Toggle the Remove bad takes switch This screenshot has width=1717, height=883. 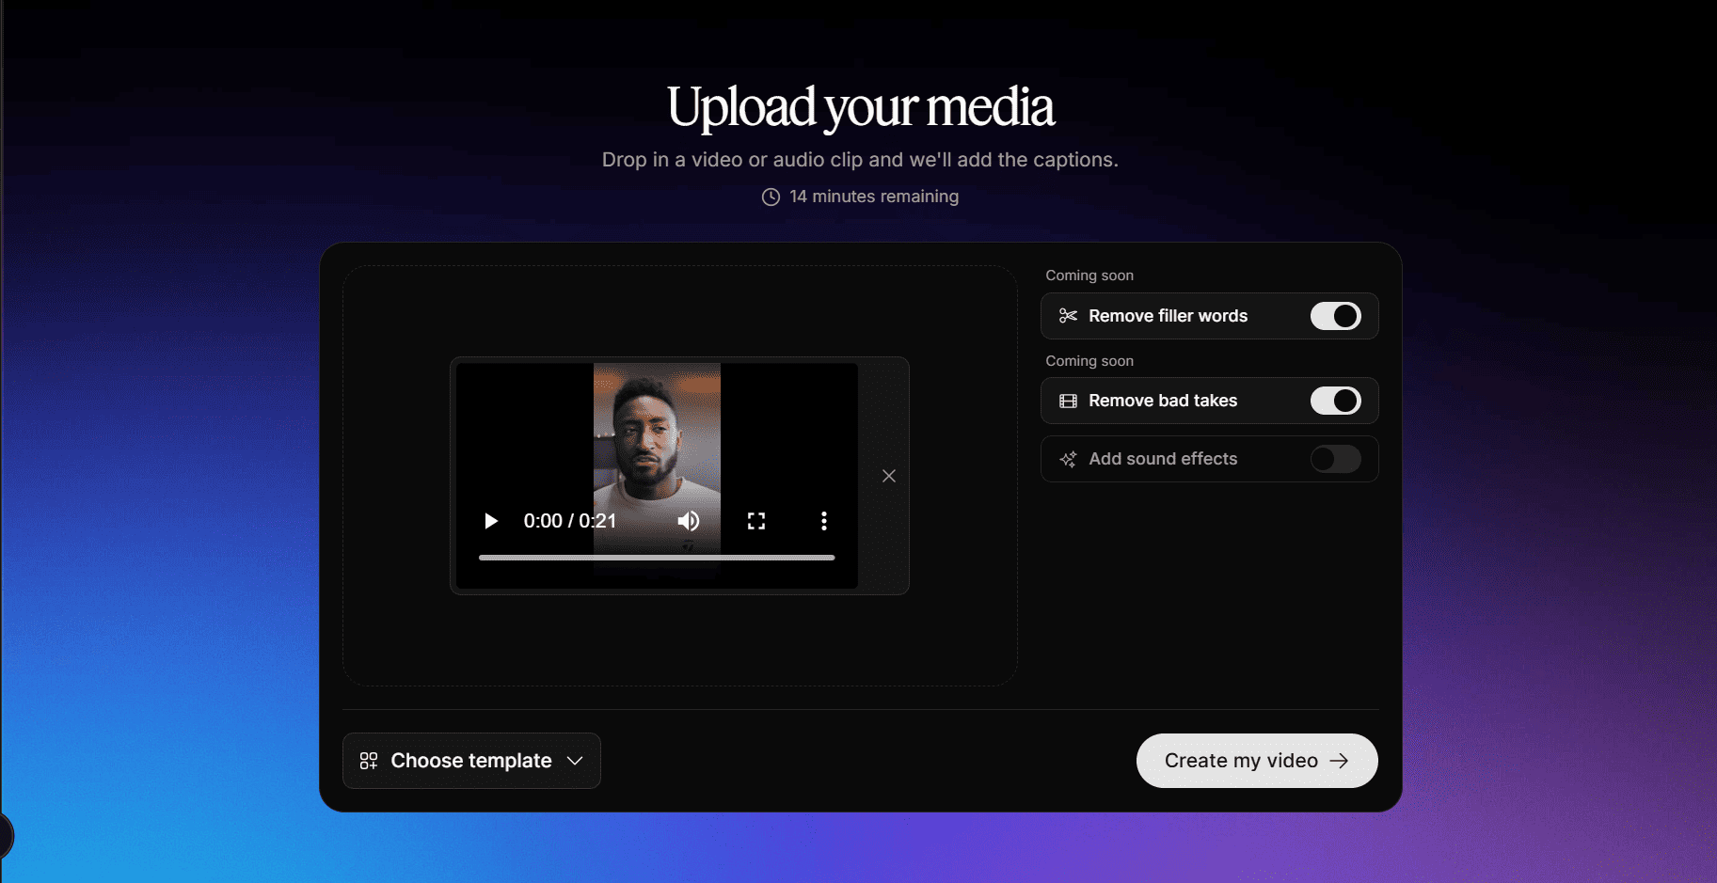(1336, 401)
